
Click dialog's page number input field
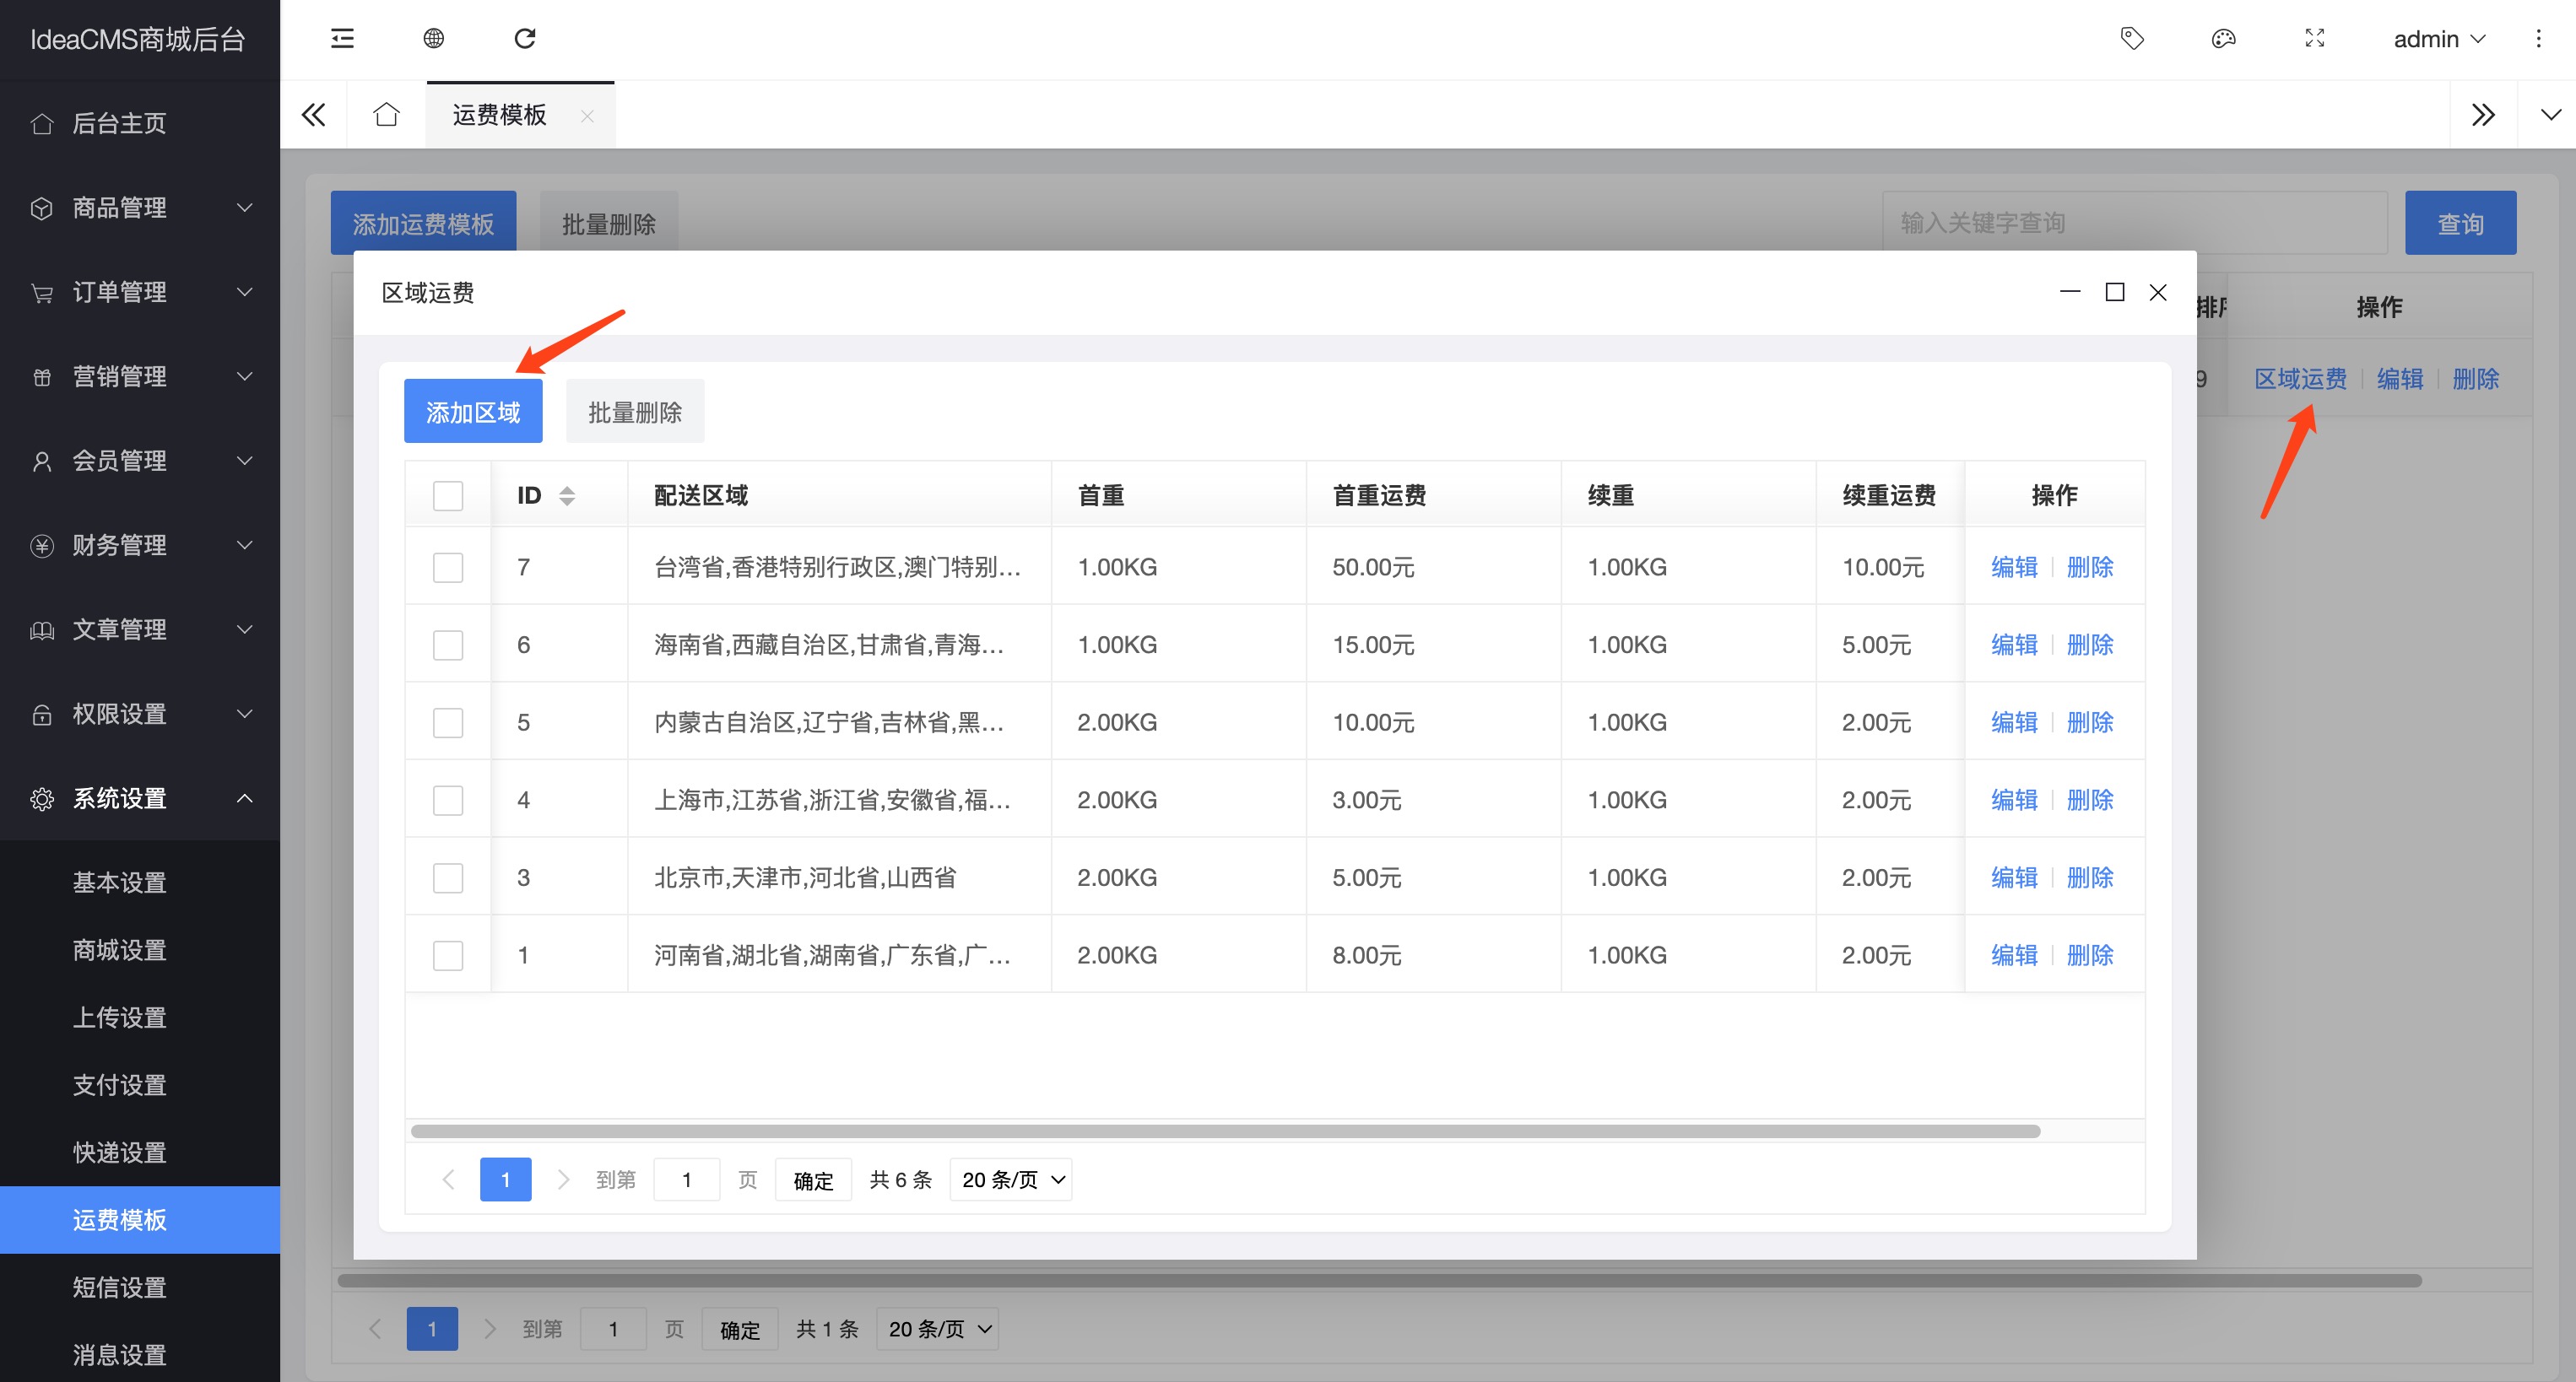687,1180
